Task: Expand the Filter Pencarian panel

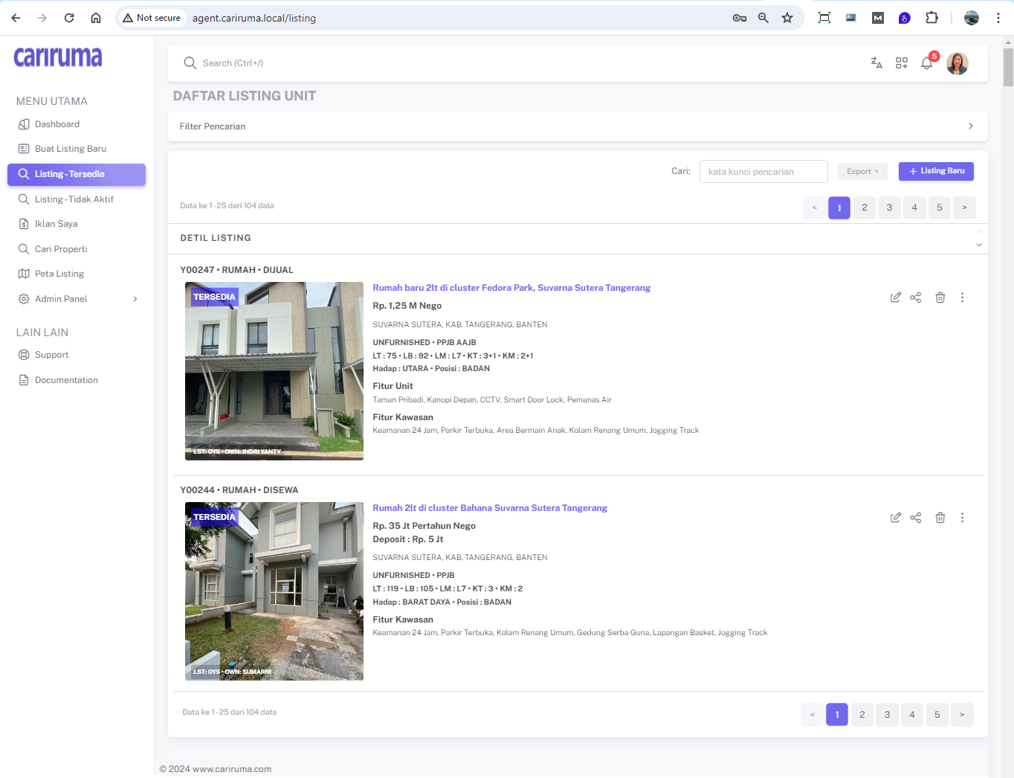Action: 970,126
